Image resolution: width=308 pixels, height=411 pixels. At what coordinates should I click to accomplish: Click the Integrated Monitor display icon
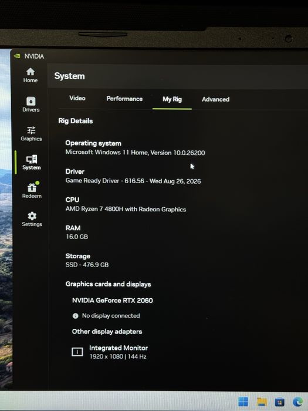point(77,352)
